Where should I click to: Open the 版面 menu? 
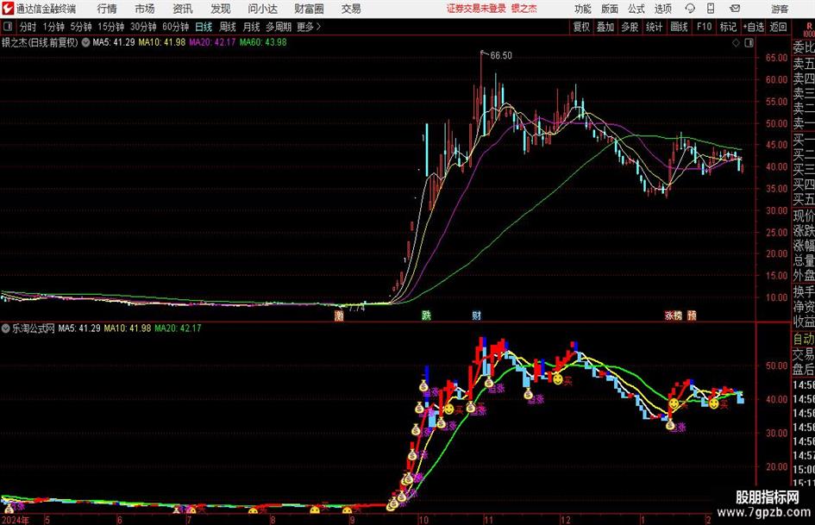[x=610, y=9]
